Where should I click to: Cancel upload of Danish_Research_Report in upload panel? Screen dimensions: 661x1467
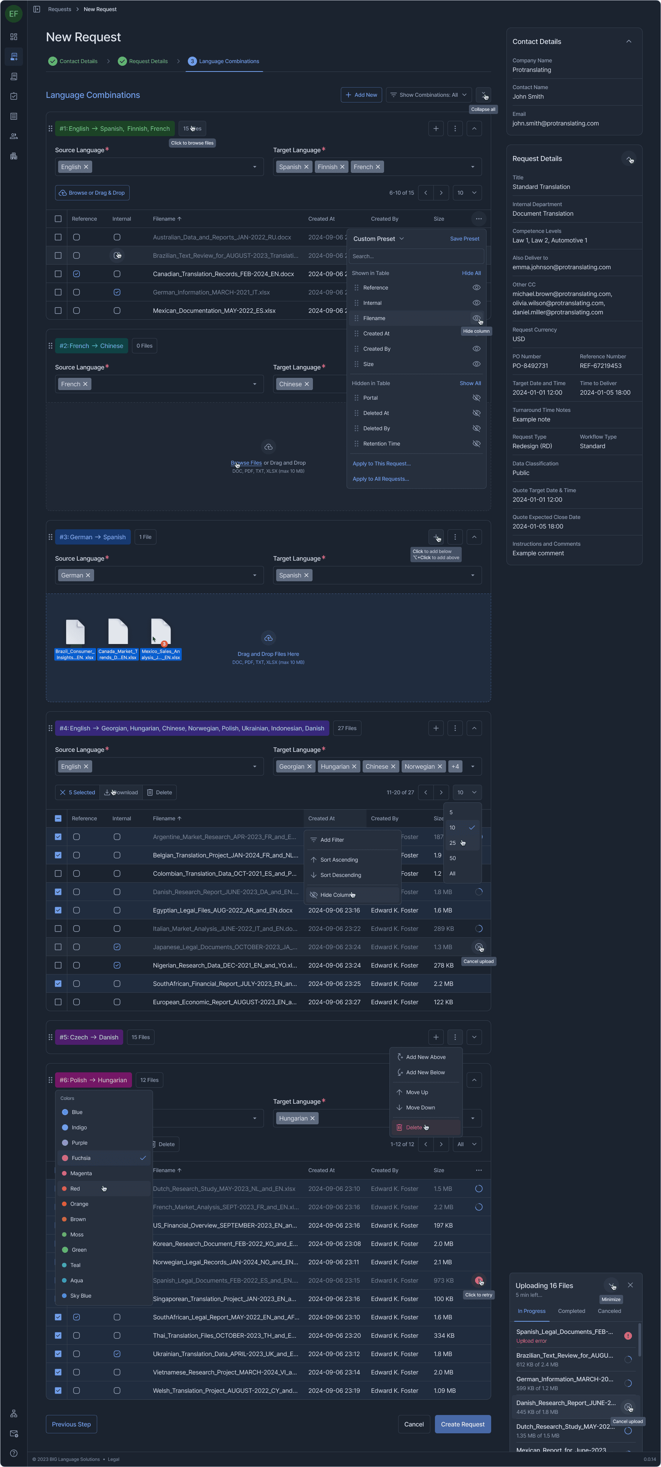click(x=628, y=1407)
